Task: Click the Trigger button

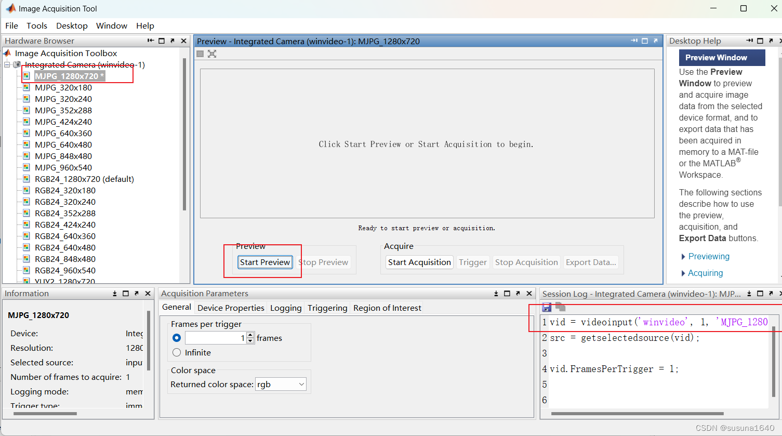Action: (473, 262)
